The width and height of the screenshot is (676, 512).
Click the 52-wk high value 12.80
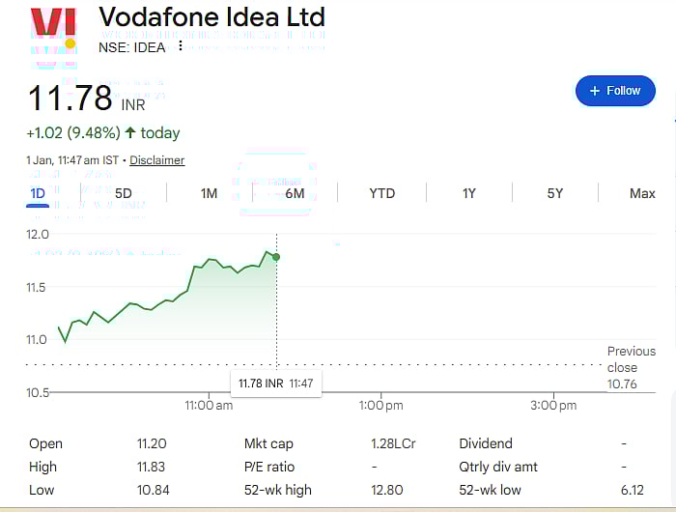coord(385,490)
